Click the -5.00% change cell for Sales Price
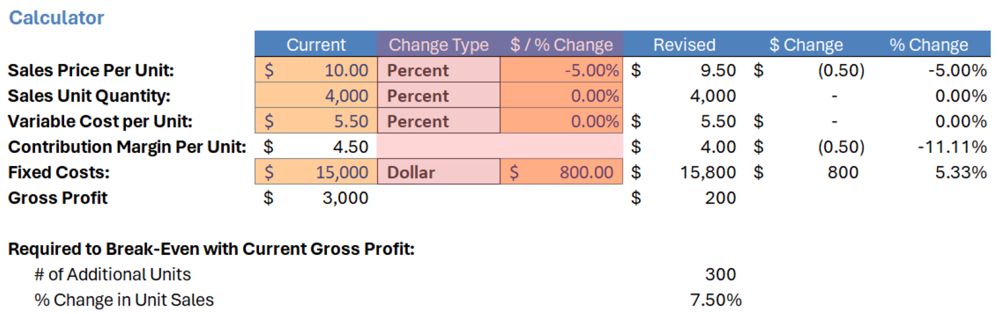Image resolution: width=998 pixels, height=314 pixels. pyautogui.click(x=561, y=70)
